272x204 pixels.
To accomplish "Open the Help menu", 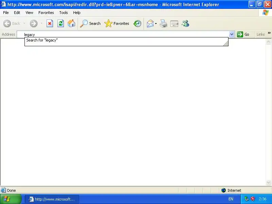I will [77, 13].
